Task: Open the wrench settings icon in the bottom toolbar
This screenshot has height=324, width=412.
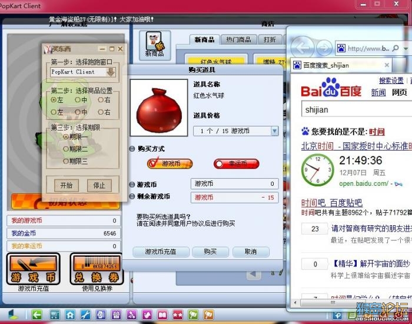Action: coord(85,315)
